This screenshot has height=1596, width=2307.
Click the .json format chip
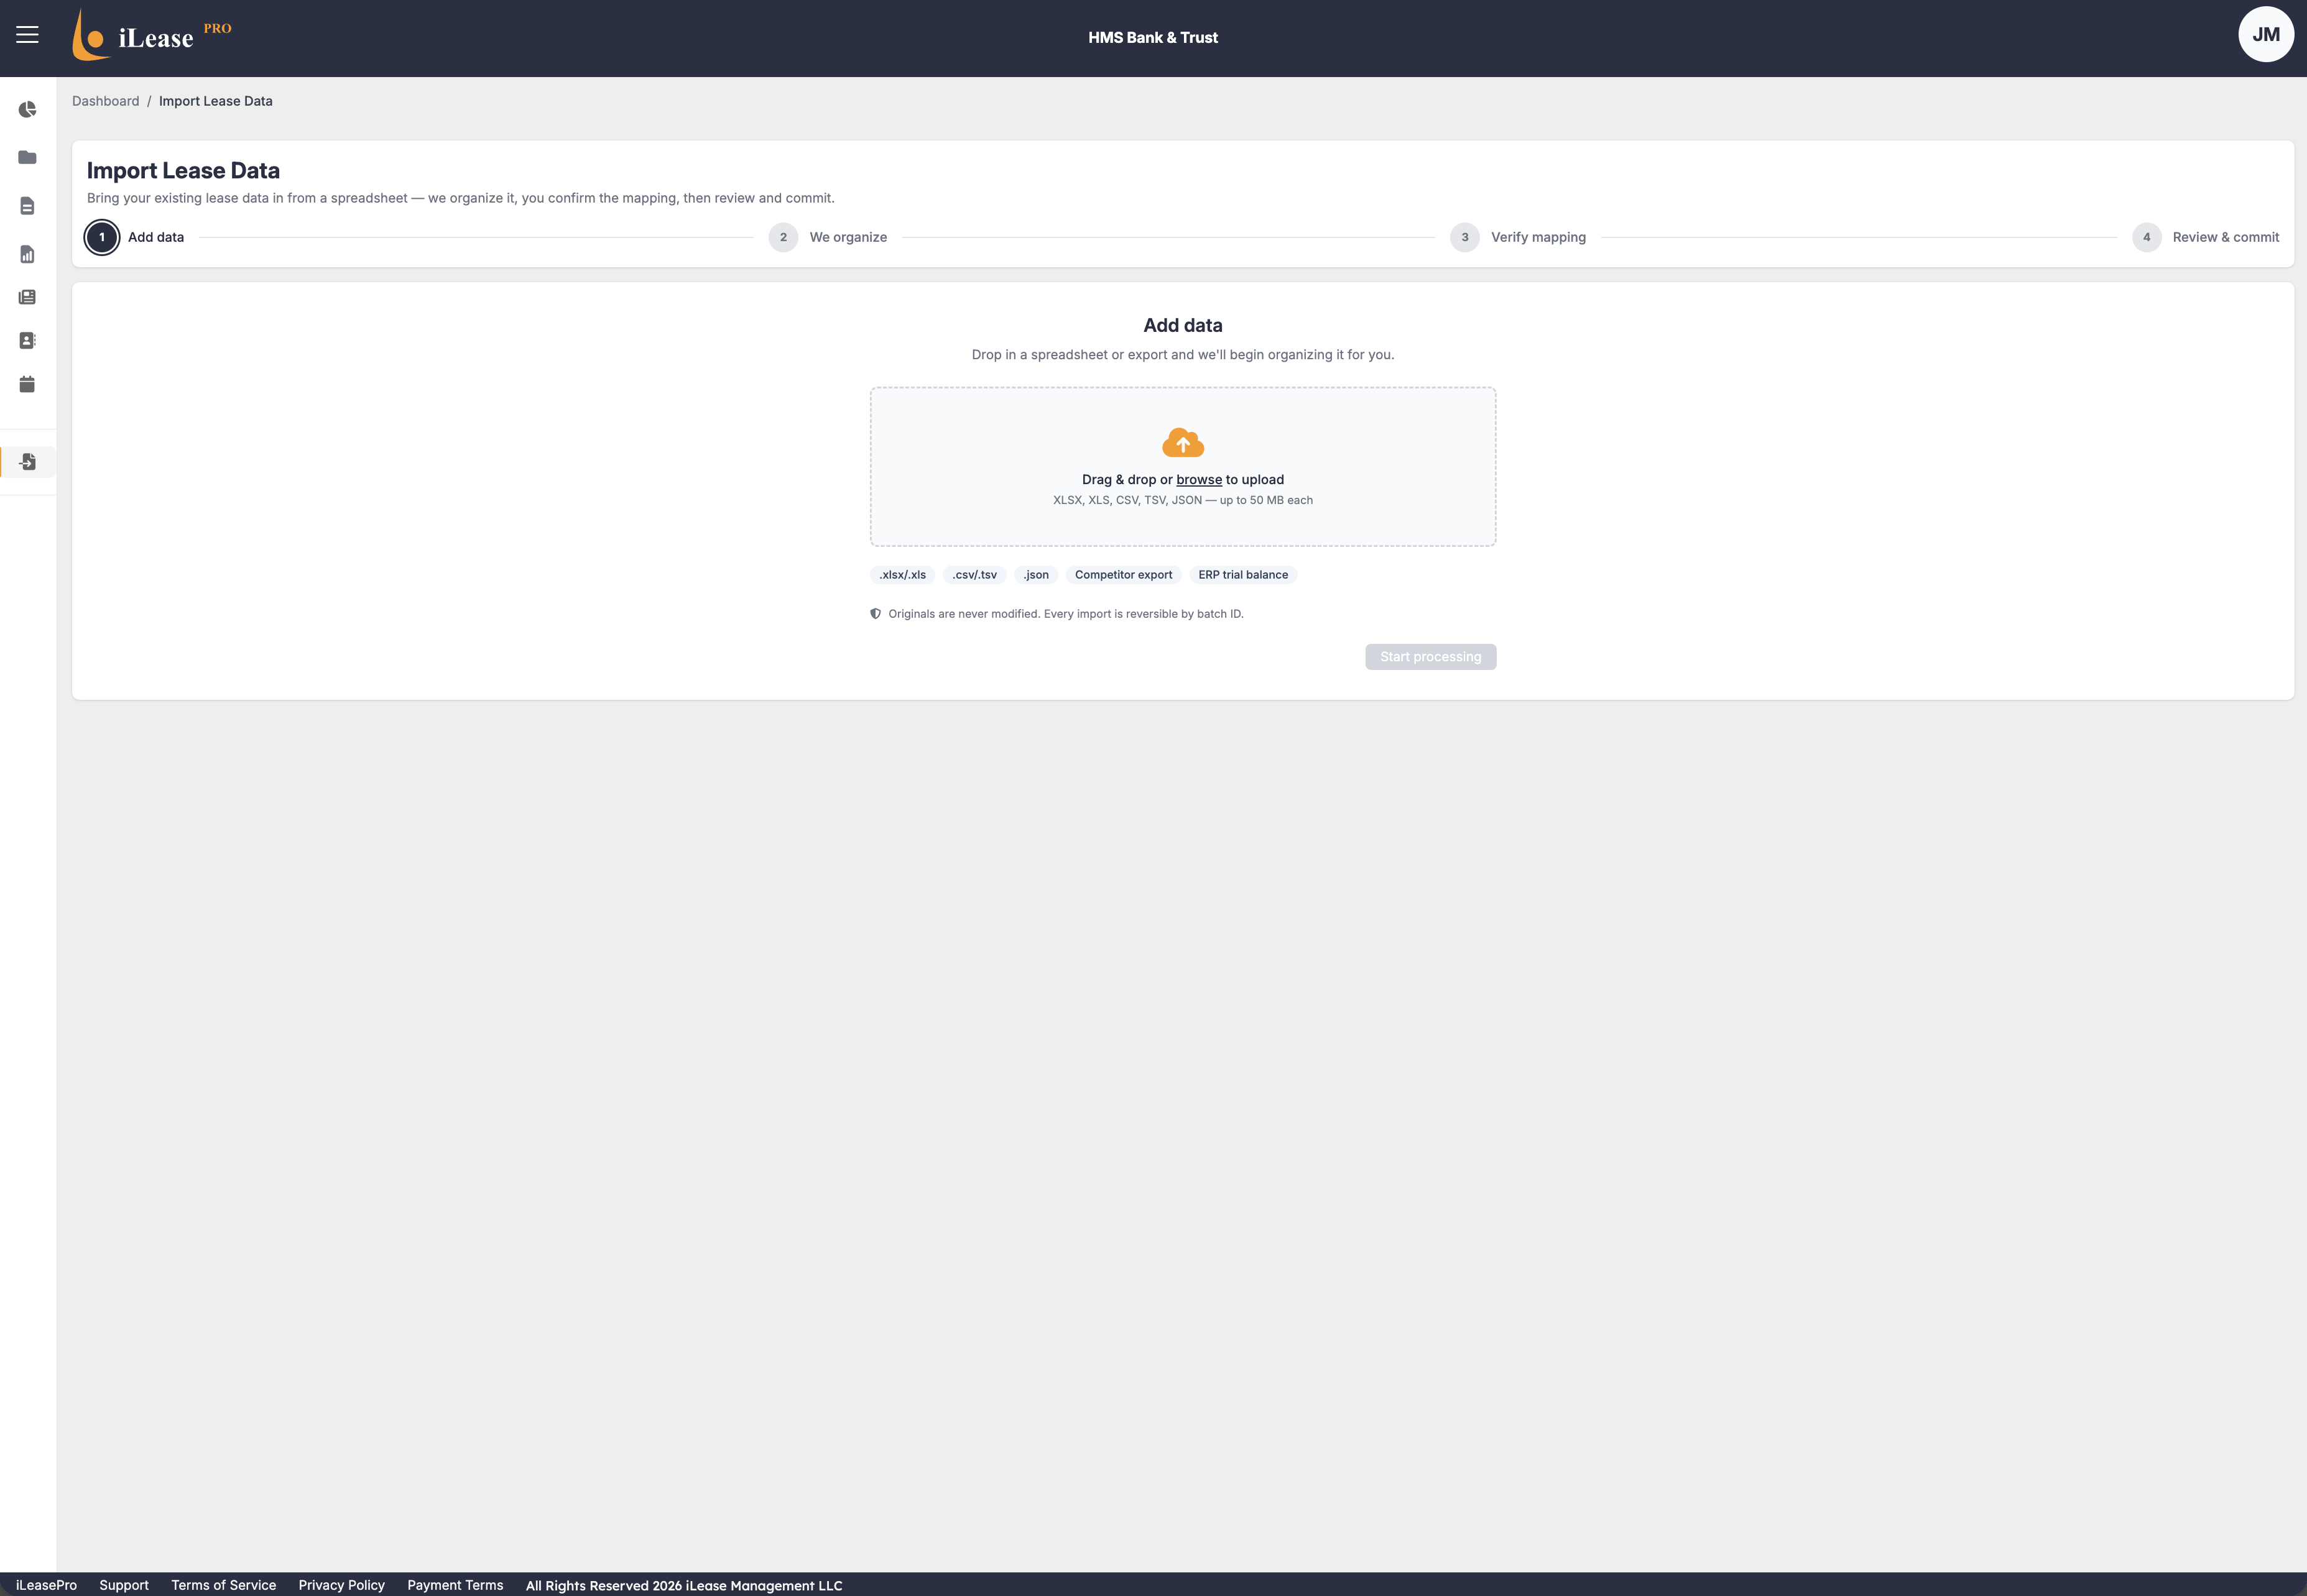1035,575
